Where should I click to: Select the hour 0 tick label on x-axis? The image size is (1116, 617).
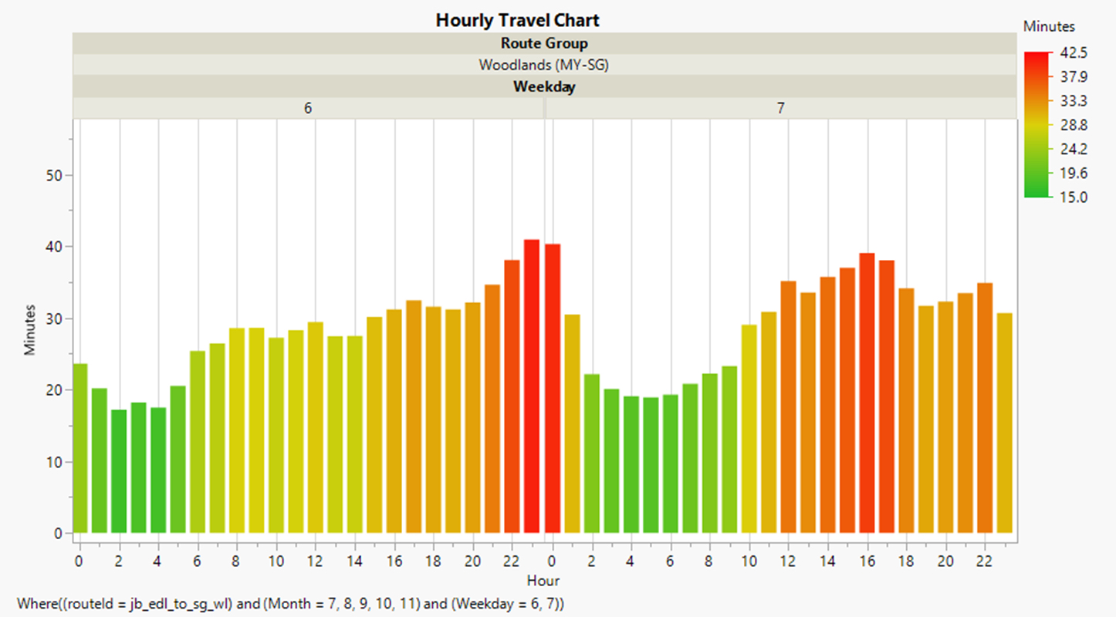pos(78,561)
